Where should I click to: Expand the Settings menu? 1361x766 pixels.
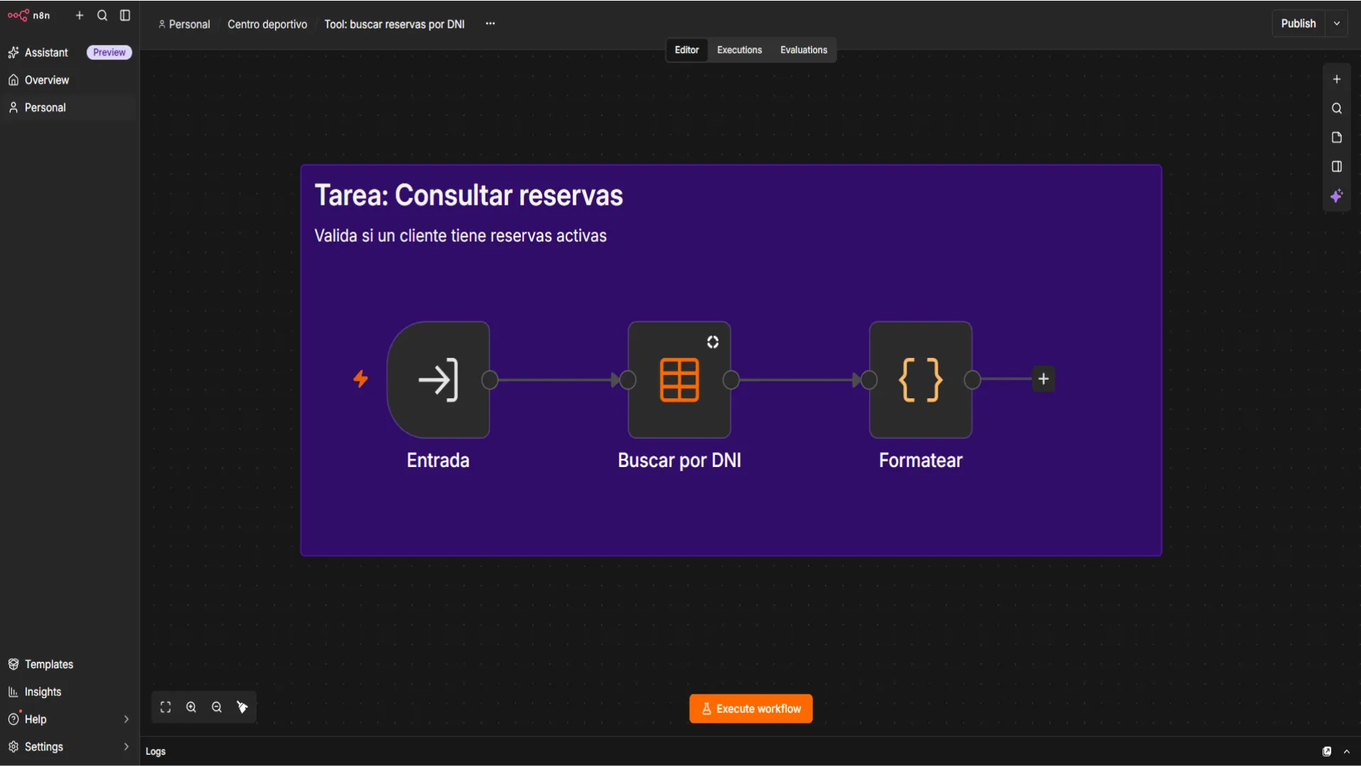pos(69,747)
